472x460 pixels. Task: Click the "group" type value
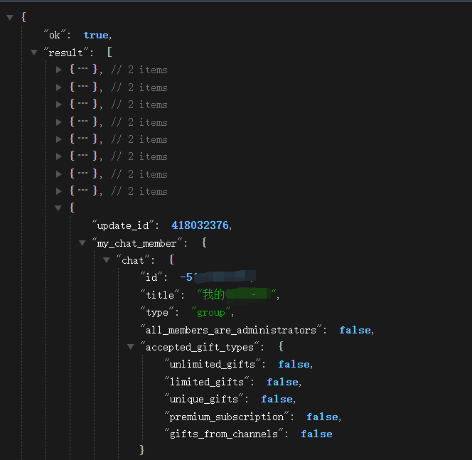click(211, 312)
